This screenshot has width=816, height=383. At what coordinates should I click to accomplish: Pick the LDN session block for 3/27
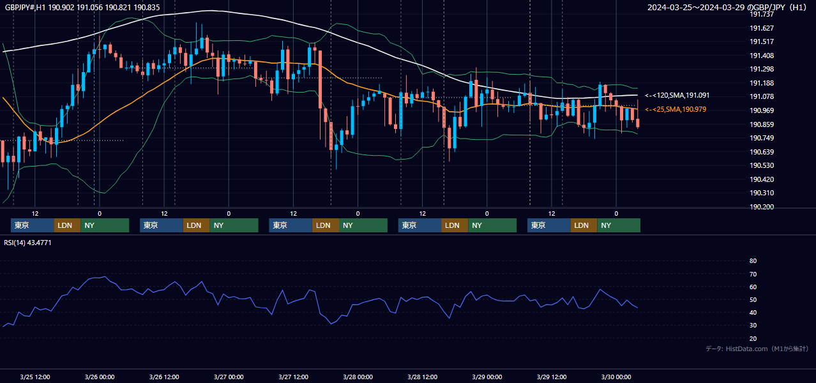click(x=326, y=225)
